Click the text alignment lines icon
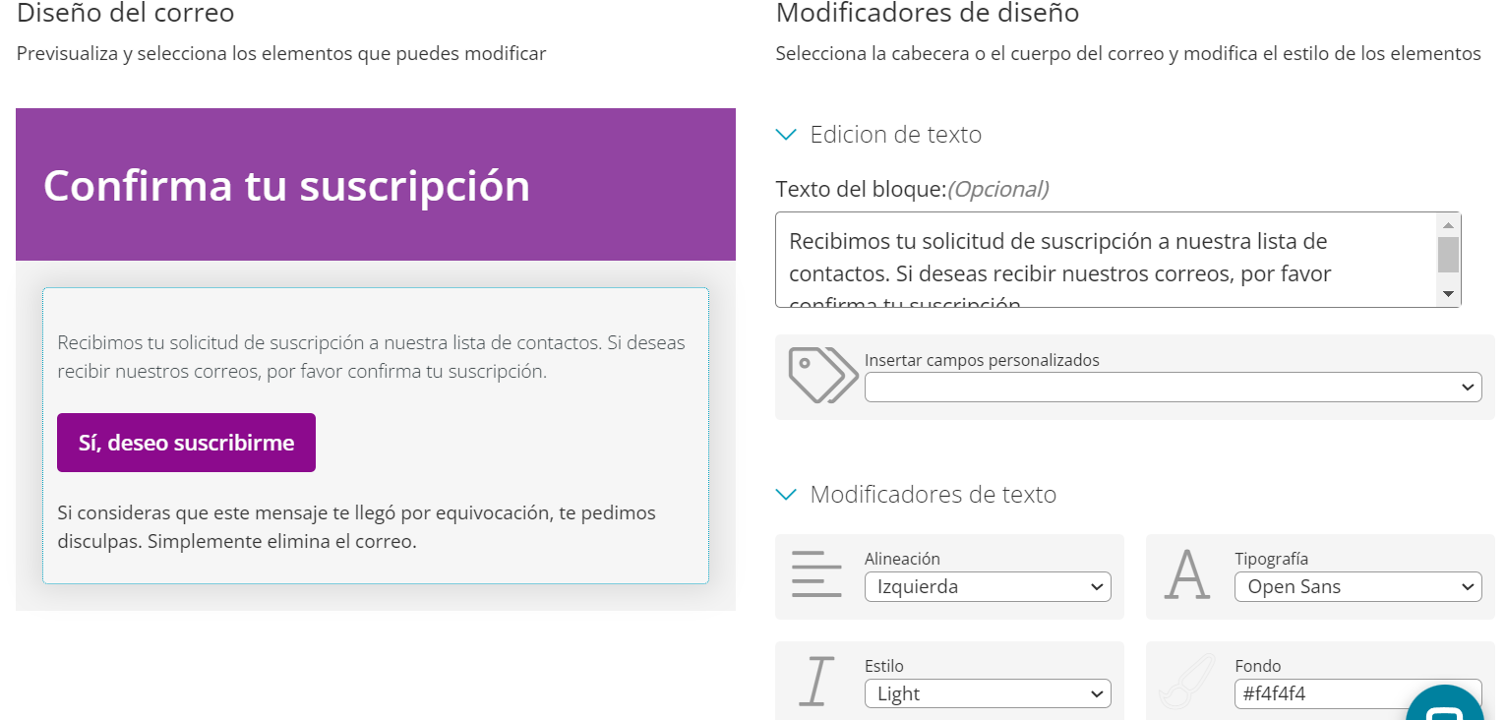The height and width of the screenshot is (720, 1506). [x=816, y=575]
